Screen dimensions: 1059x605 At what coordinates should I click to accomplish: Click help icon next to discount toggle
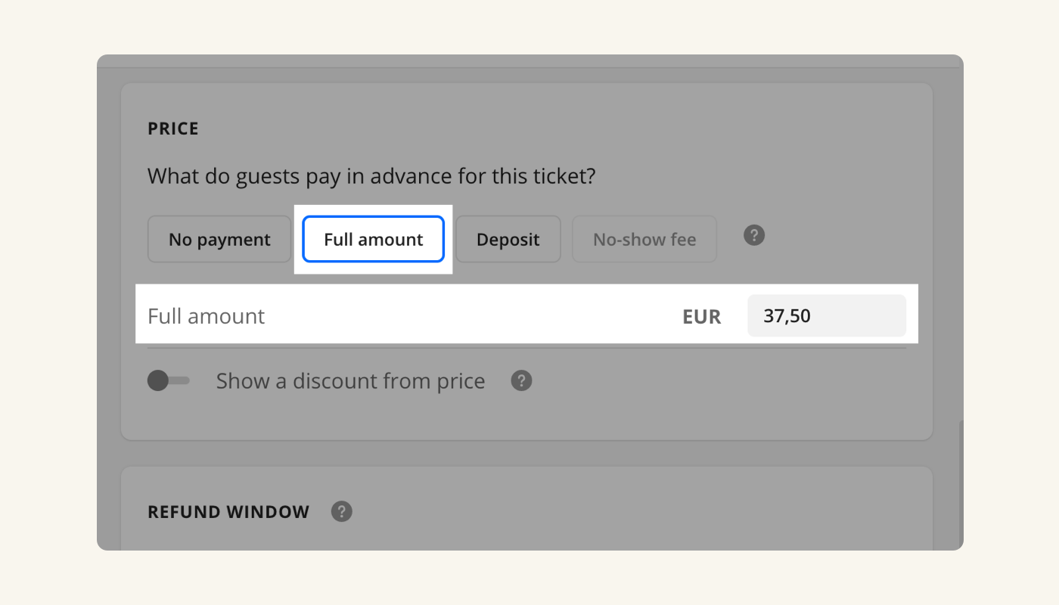tap(521, 380)
